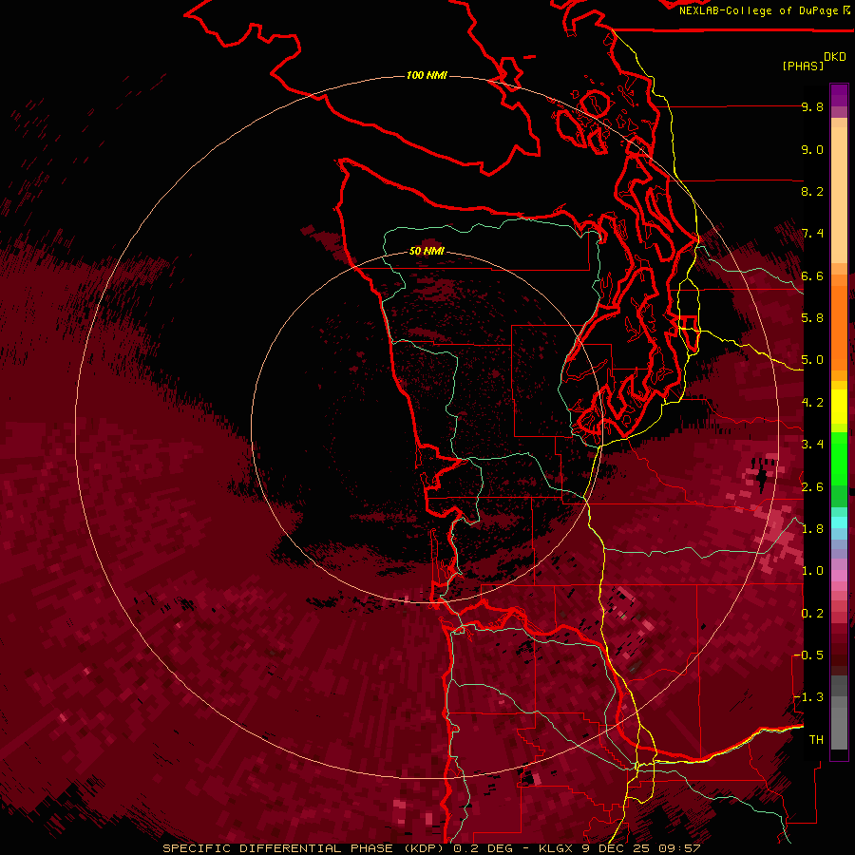The width and height of the screenshot is (855, 855).
Task: Select the 9.8 value on the color scale
Action: click(812, 106)
